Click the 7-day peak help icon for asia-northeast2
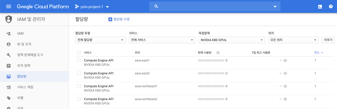337x109 pixels. 285,99
